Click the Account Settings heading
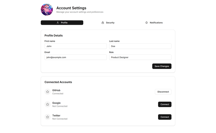Image resolution: width=216 pixels, height=133 pixels. pos(71,8)
